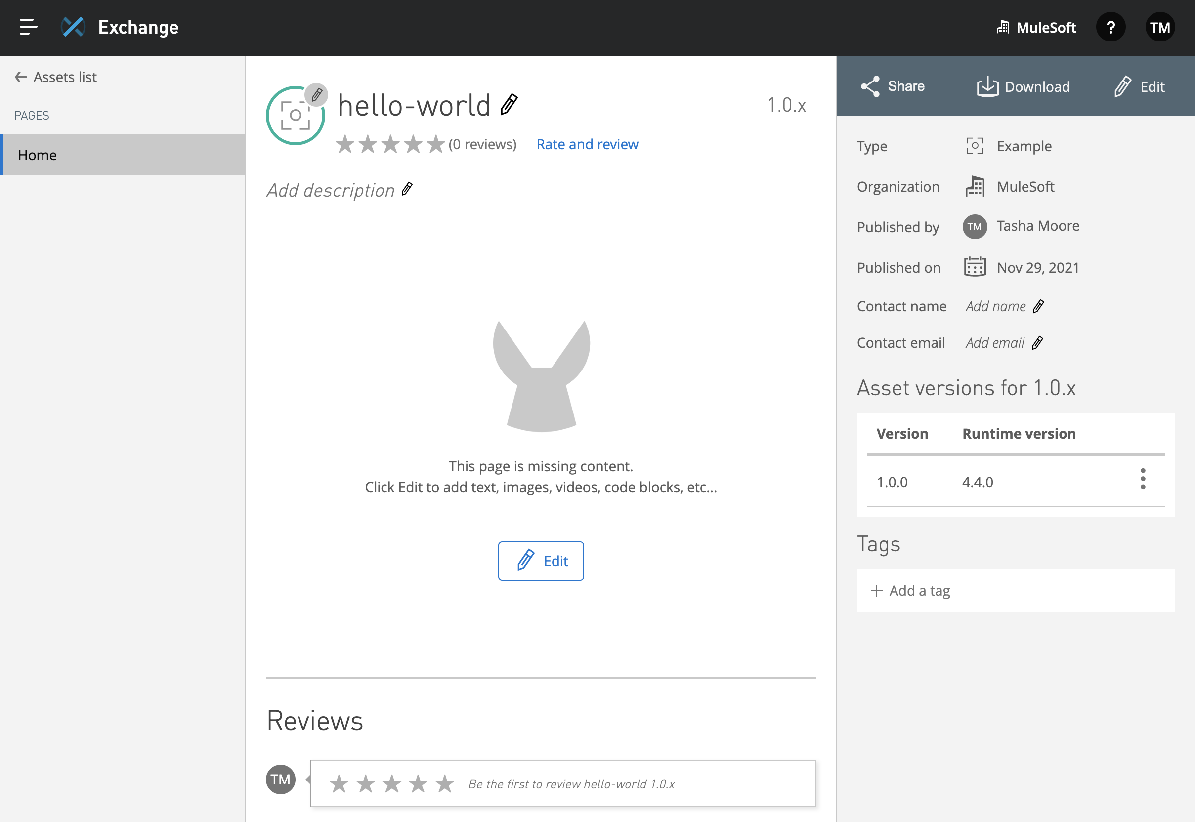Edit the contact name field

point(1039,306)
